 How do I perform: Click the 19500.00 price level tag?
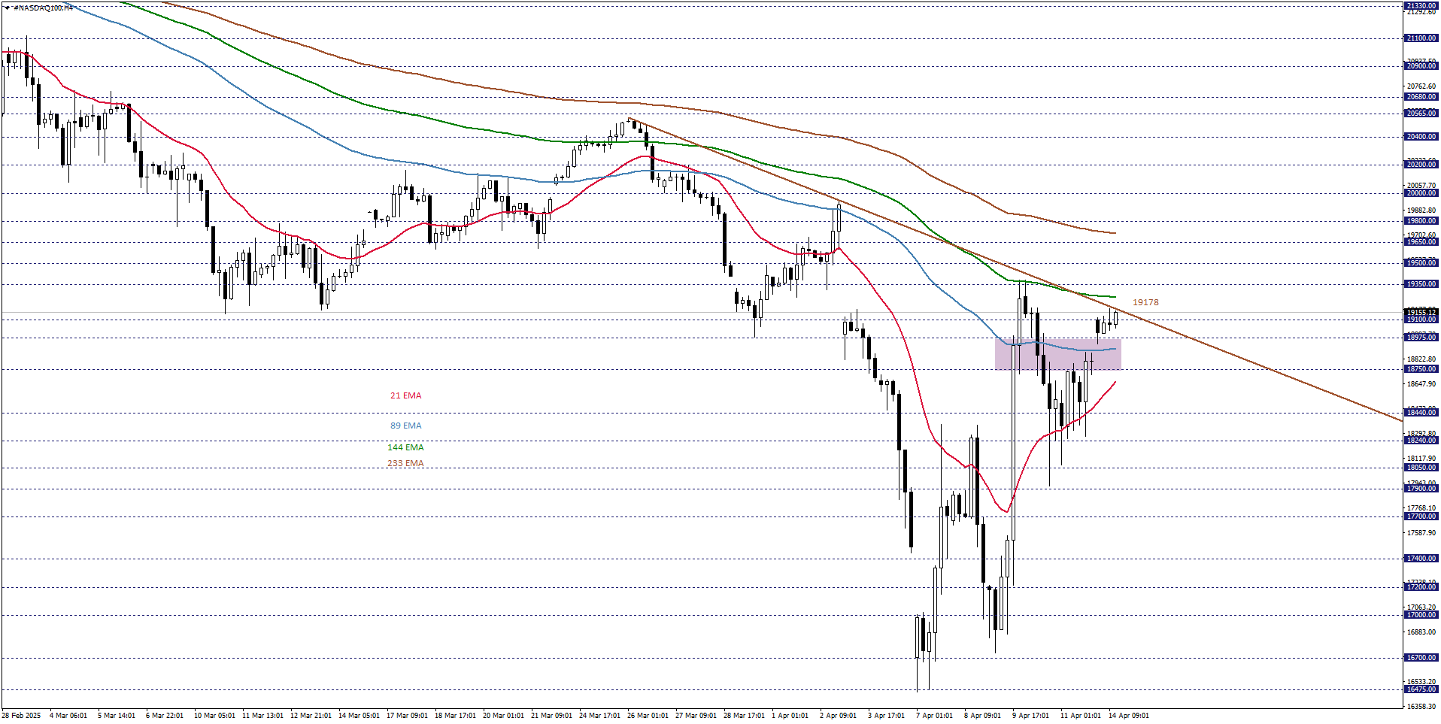(x=1421, y=263)
